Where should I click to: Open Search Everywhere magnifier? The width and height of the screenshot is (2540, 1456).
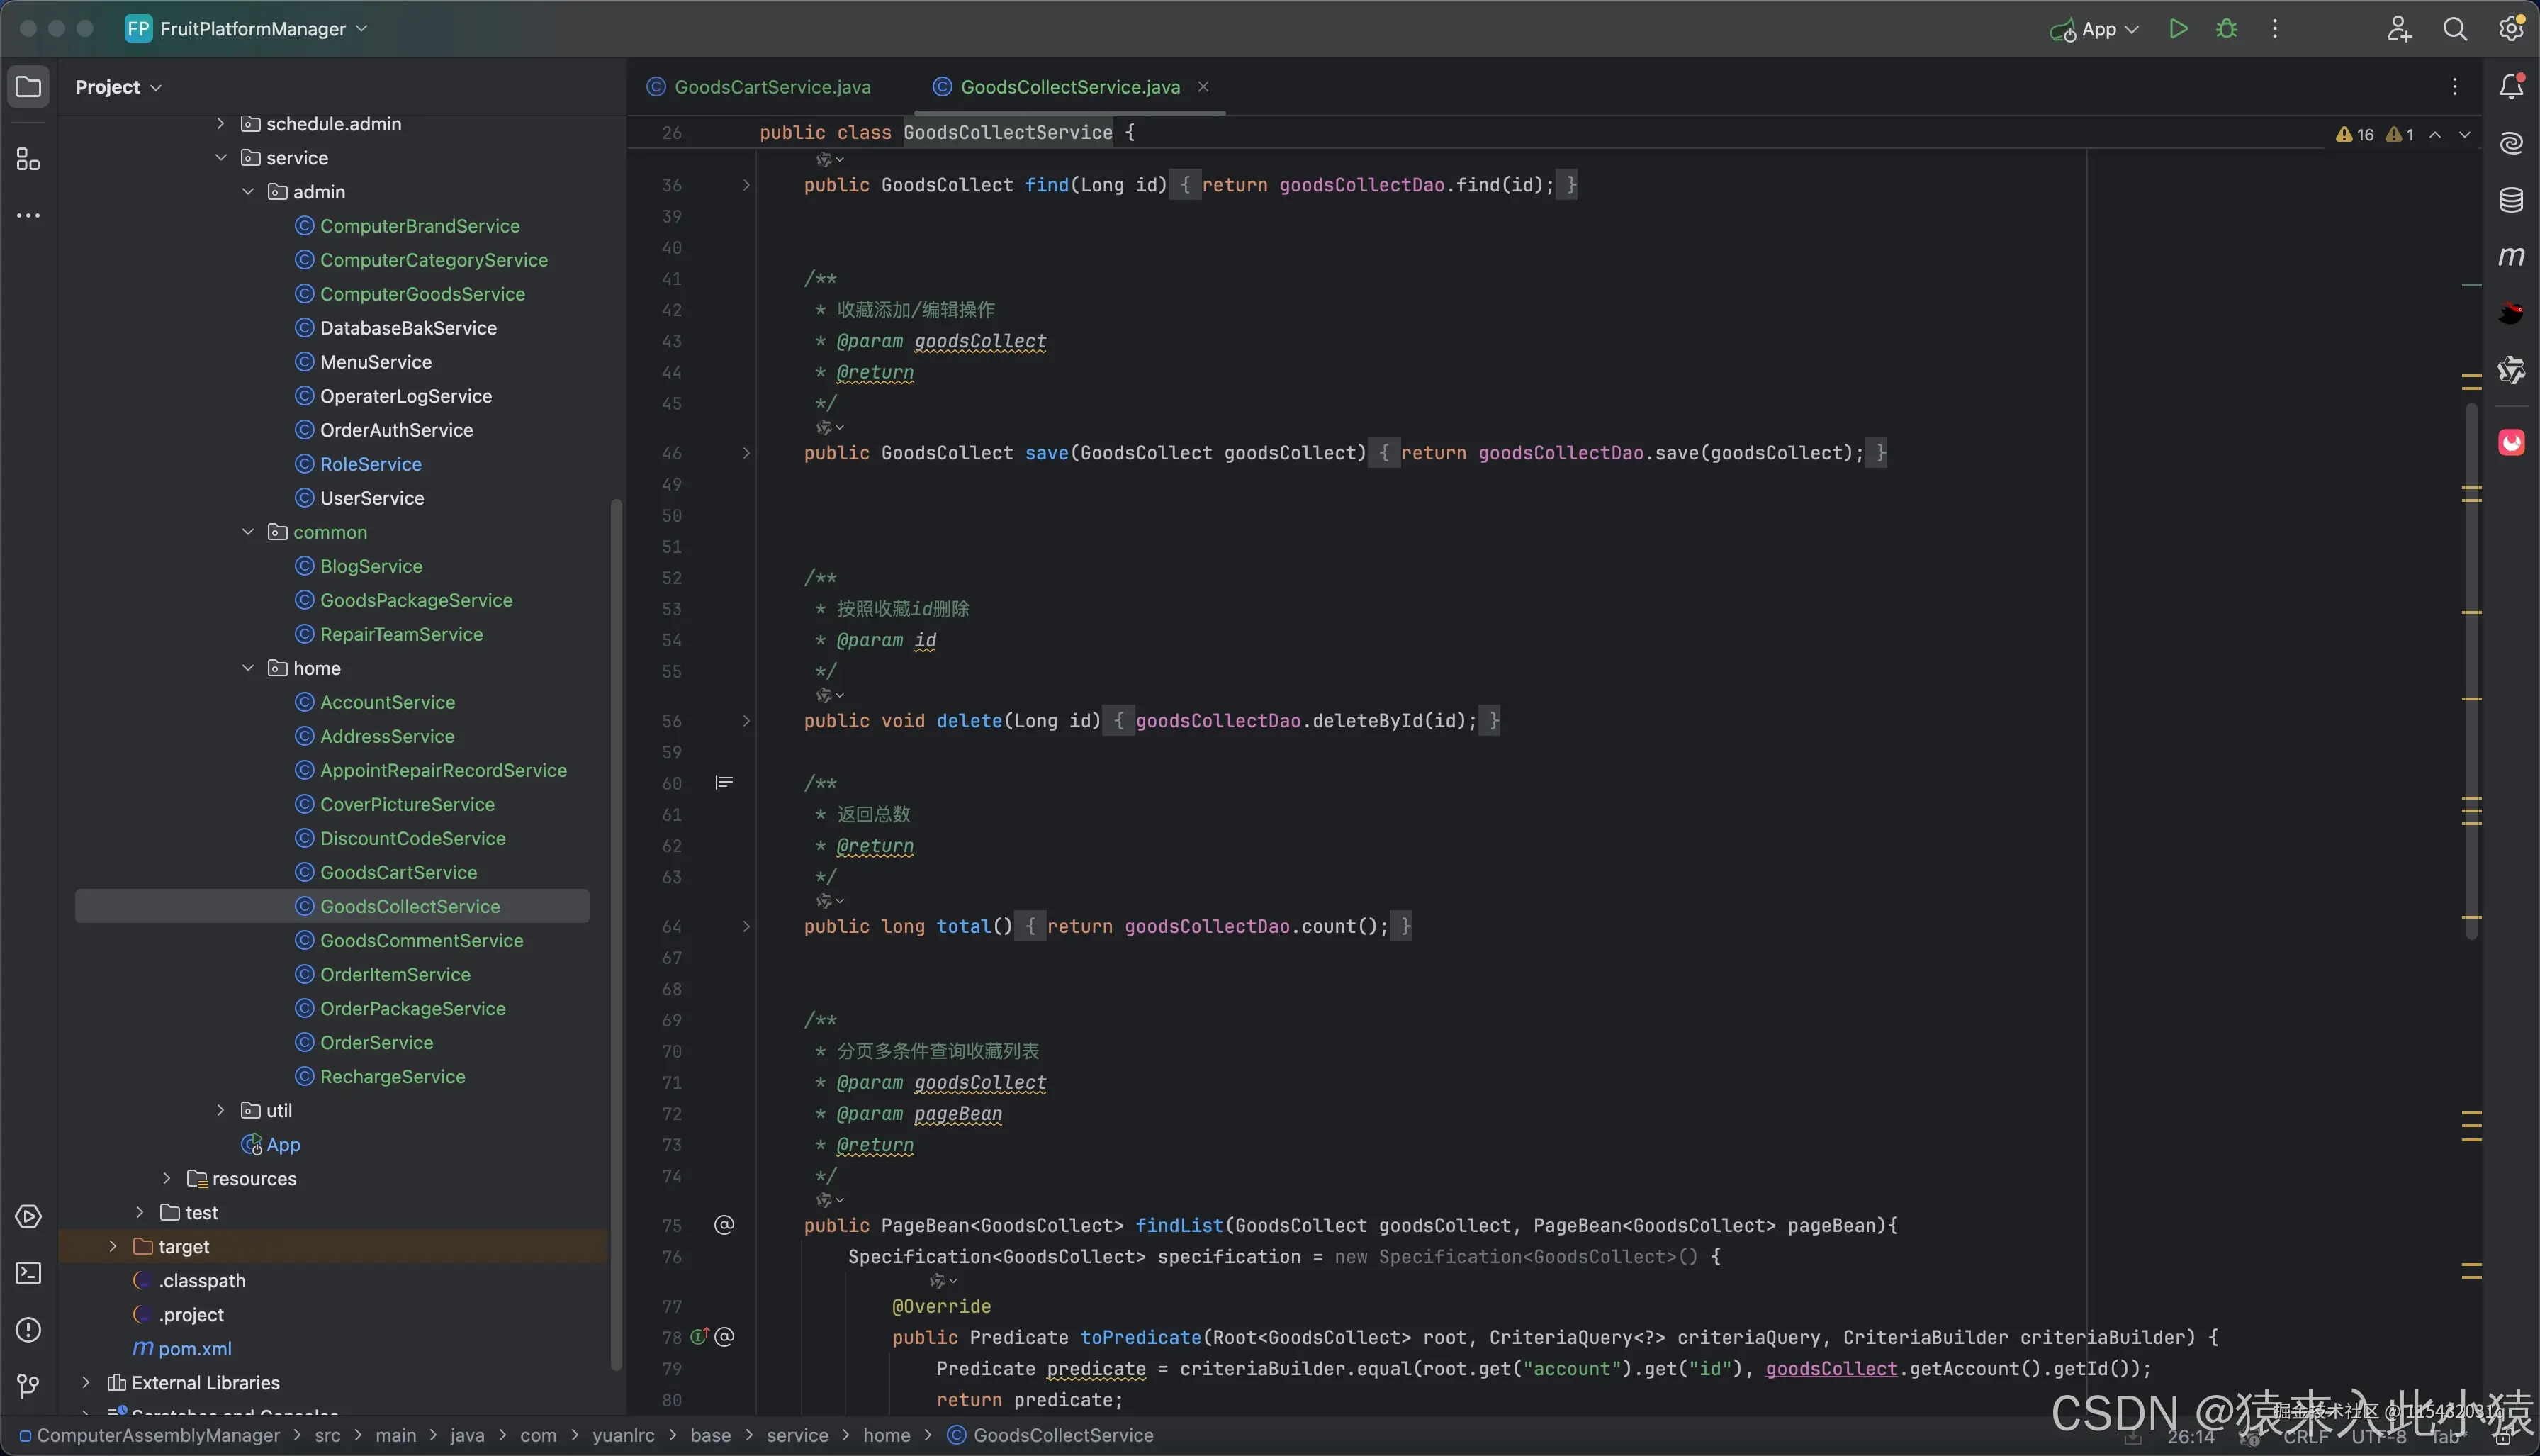coord(2455,29)
